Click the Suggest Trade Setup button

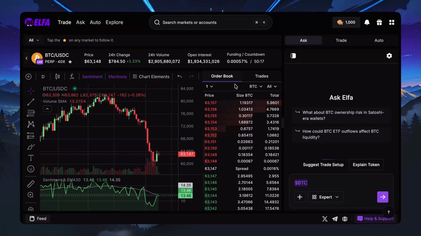click(x=323, y=165)
